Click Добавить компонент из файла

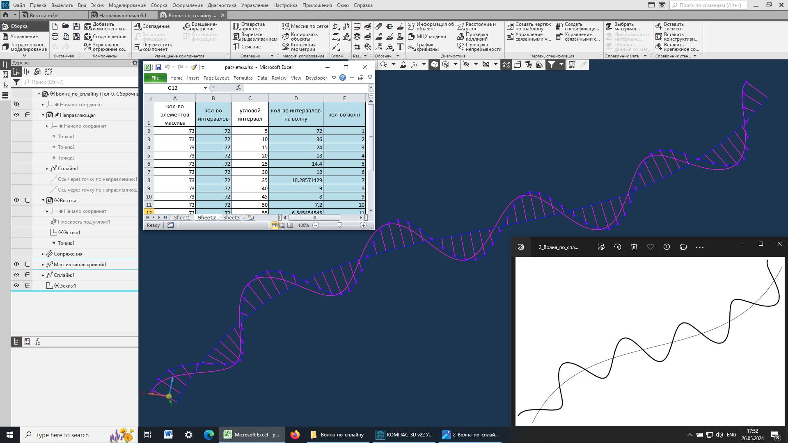tap(106, 26)
